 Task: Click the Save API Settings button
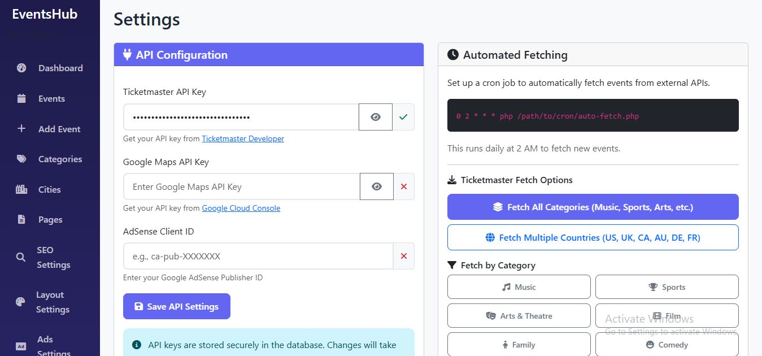coord(177,306)
